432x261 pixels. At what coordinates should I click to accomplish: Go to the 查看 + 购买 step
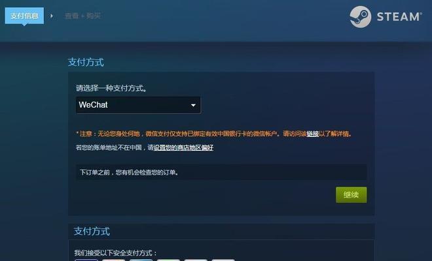pos(82,16)
